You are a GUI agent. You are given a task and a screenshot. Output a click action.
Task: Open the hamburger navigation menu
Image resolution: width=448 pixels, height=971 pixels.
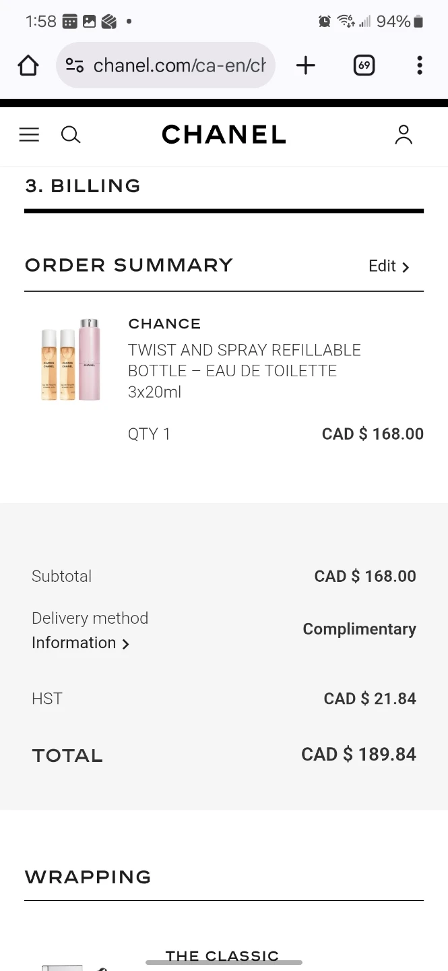coord(29,135)
